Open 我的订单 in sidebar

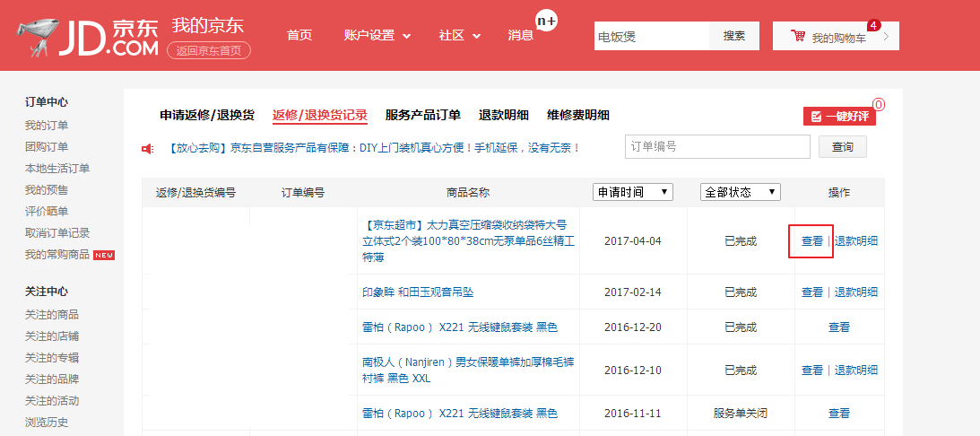(x=47, y=126)
